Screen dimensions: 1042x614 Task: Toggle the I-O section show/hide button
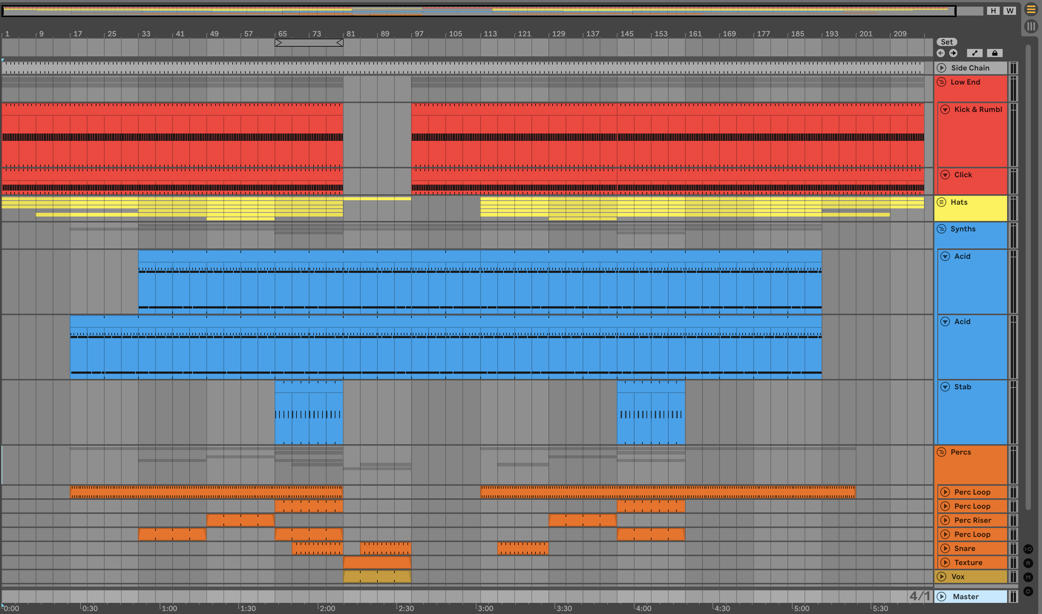[1028, 549]
